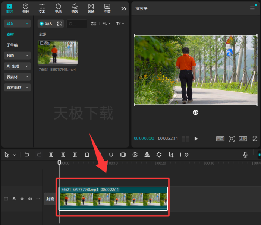
Task: Click the 00:10 ruler mark
Action: point(113,163)
